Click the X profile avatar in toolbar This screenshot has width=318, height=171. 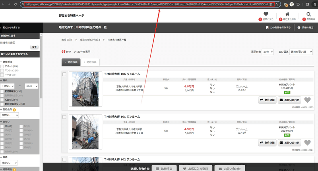click(x=292, y=4)
